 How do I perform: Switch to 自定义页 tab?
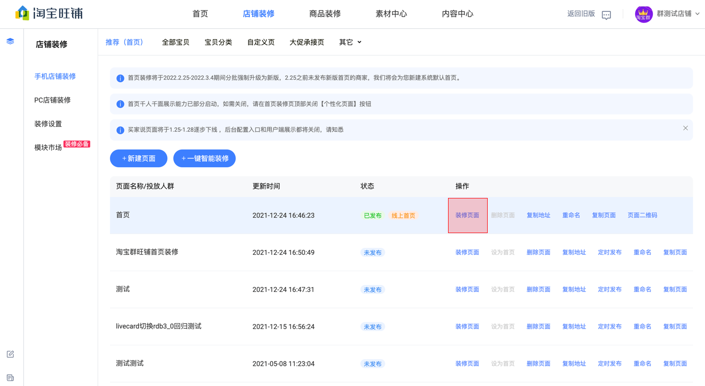coord(261,42)
